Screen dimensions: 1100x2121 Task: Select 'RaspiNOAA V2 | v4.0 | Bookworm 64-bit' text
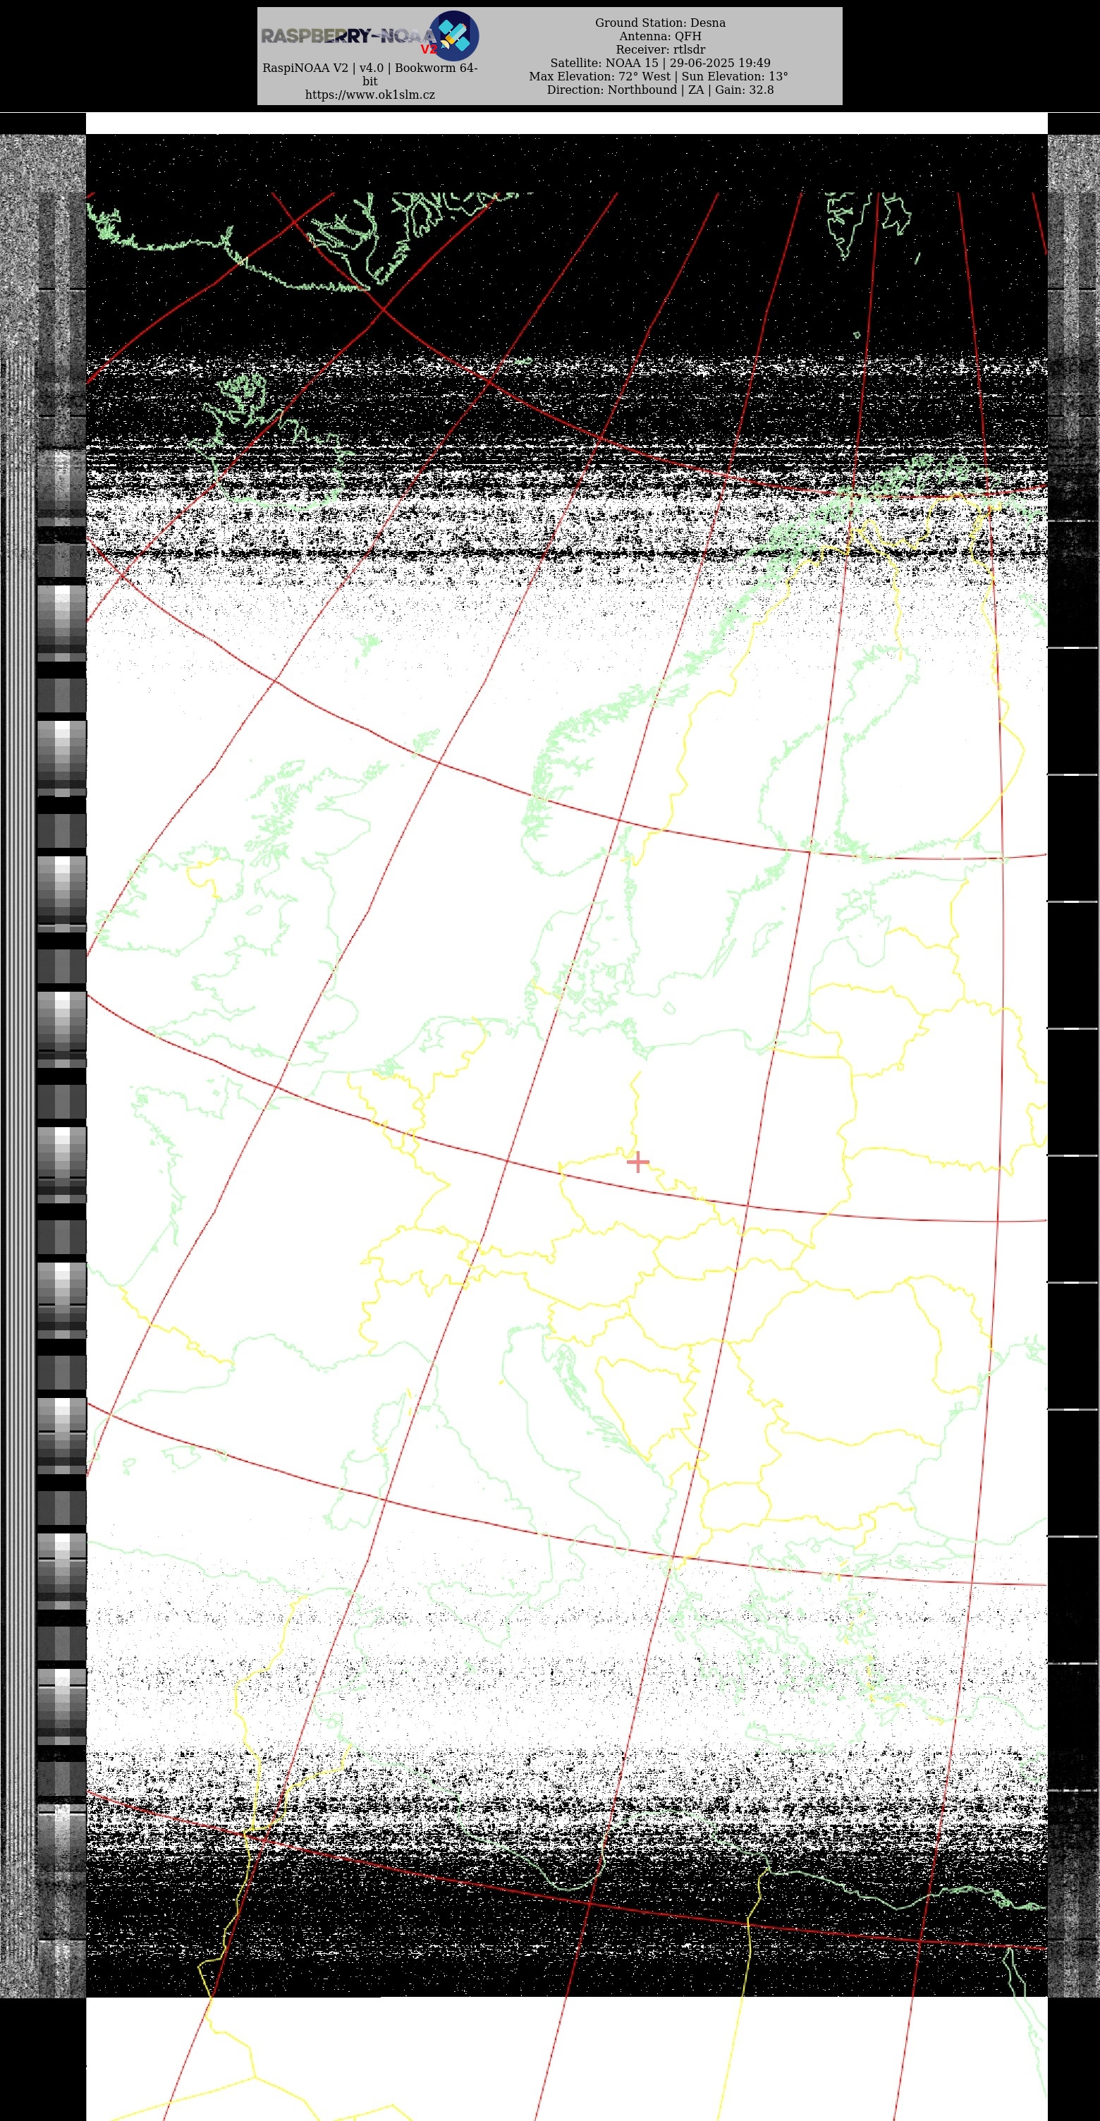coord(369,74)
